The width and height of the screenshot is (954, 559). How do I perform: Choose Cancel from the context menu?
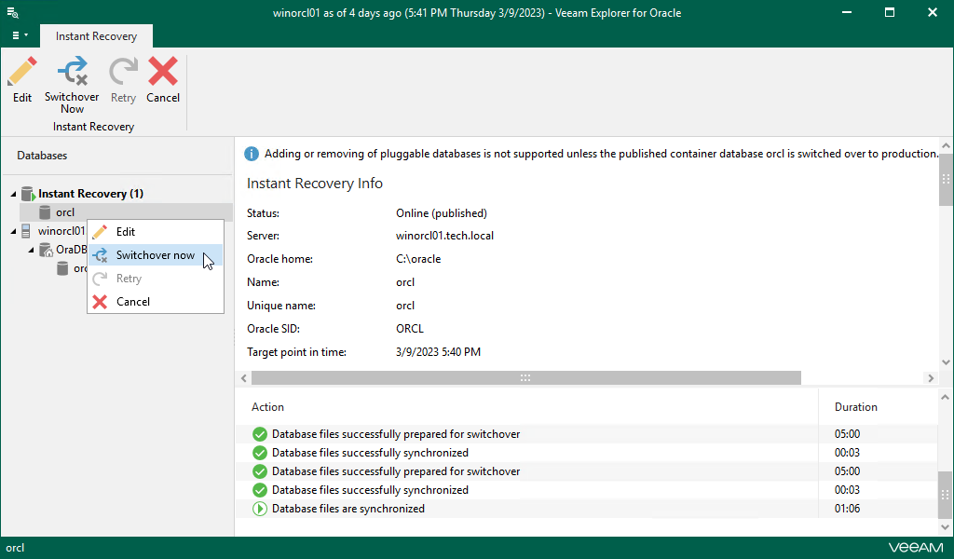[133, 302]
